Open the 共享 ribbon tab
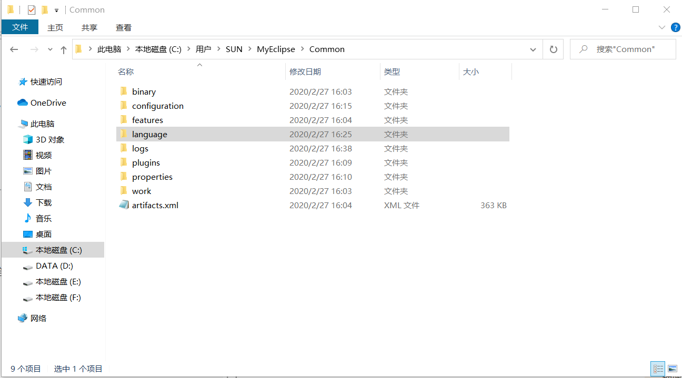Viewport: 682px width, 378px height. 89,27
